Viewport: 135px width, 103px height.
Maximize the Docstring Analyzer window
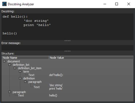pyautogui.click(x=116, y=4)
